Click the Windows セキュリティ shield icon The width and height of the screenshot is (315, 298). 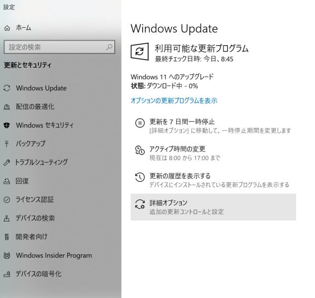[x=7, y=125]
